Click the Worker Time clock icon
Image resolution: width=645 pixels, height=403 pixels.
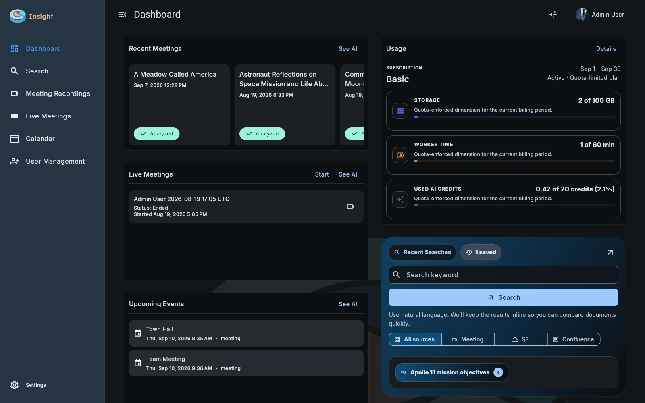(400, 155)
